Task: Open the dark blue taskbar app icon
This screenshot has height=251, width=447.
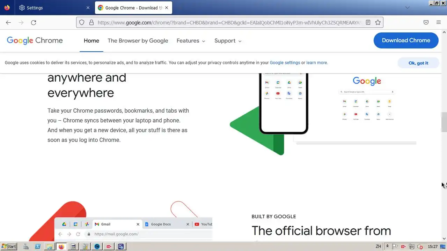Action: click(121, 246)
